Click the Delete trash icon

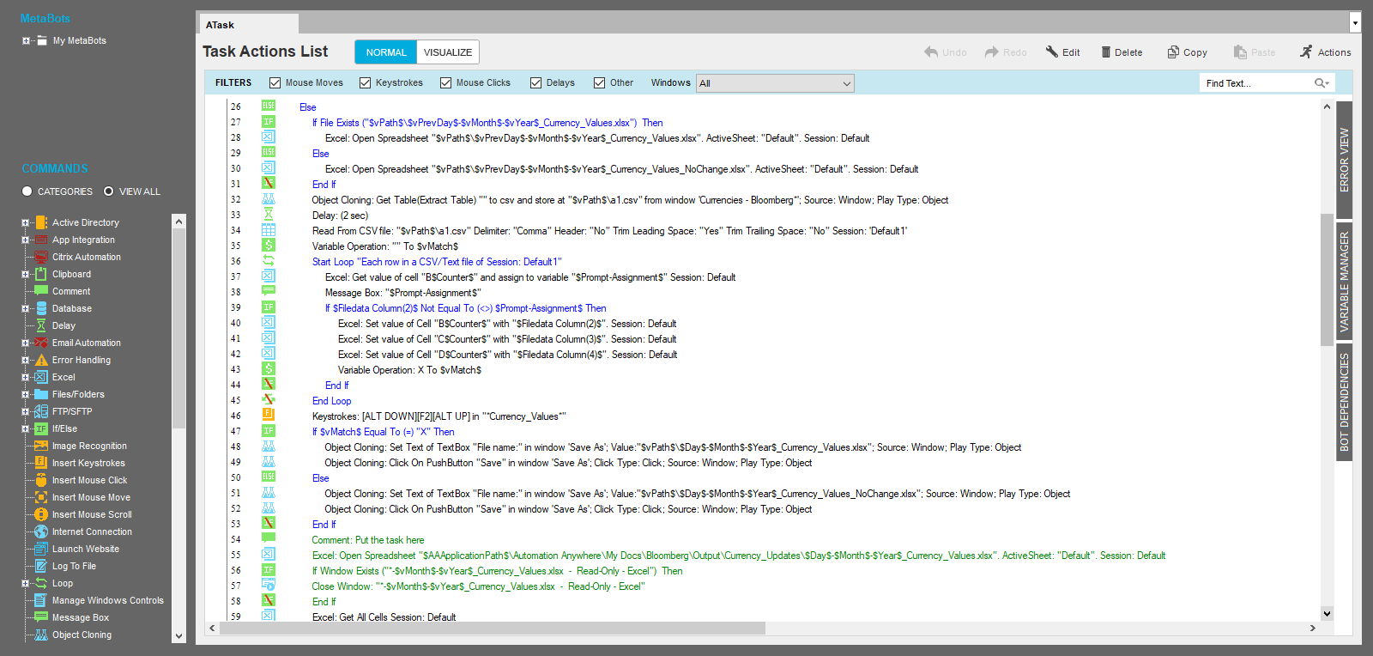click(1106, 52)
